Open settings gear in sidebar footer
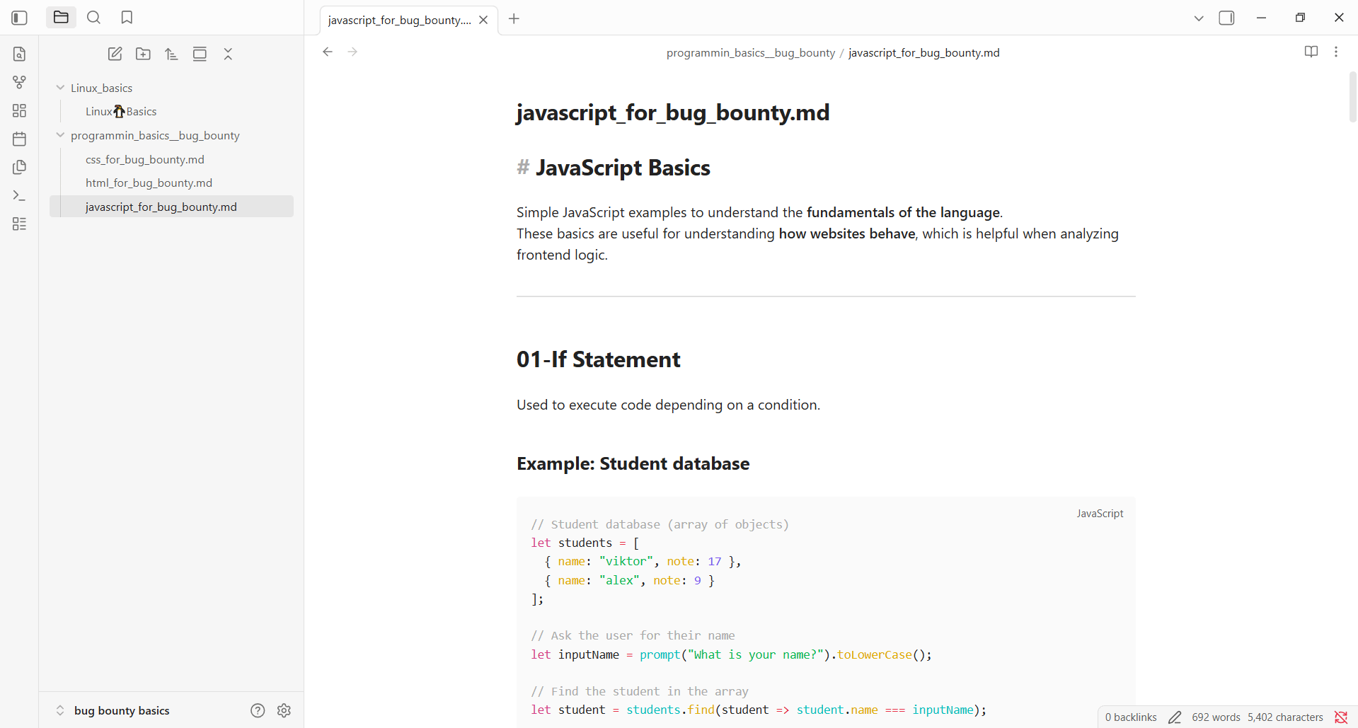 284,710
